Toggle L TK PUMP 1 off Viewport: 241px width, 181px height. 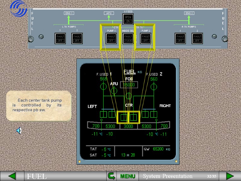60,39
